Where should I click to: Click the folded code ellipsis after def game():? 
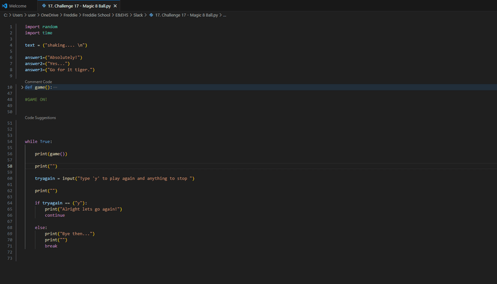click(x=55, y=87)
